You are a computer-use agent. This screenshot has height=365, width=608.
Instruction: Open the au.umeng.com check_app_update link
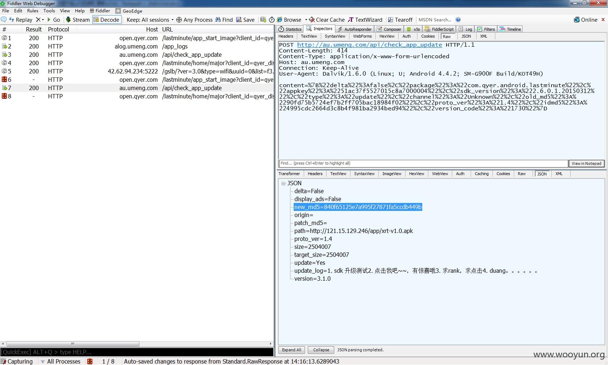point(369,45)
